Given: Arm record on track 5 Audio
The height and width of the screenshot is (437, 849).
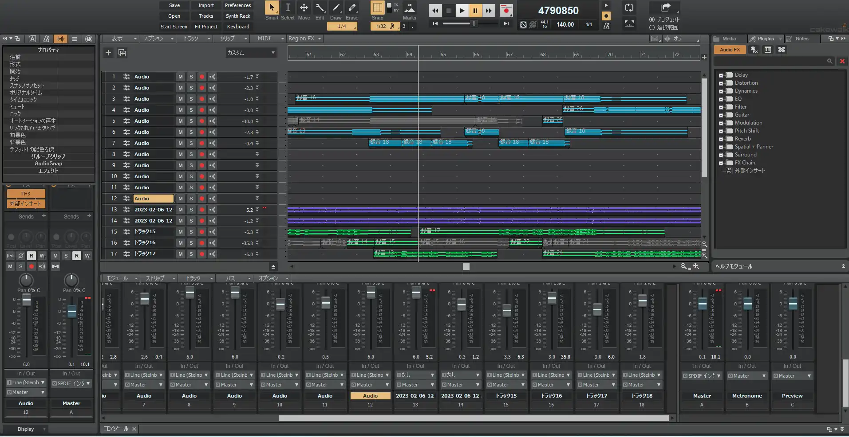Looking at the screenshot, I should tap(202, 121).
